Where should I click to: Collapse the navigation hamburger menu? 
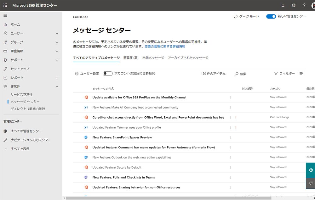click(x=5, y=16)
